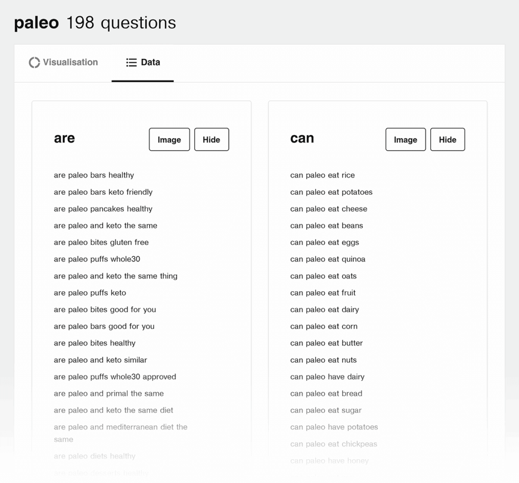Click the 'are' section heading
The height and width of the screenshot is (483, 519).
pos(64,138)
